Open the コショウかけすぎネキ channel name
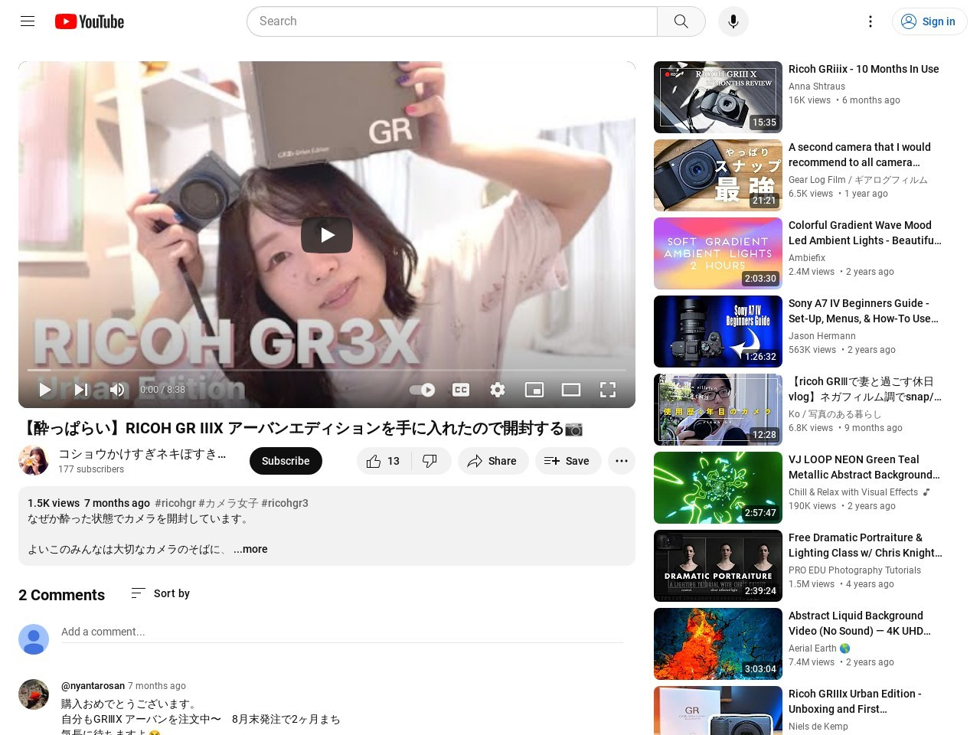This screenshot has width=980, height=735. [142, 454]
